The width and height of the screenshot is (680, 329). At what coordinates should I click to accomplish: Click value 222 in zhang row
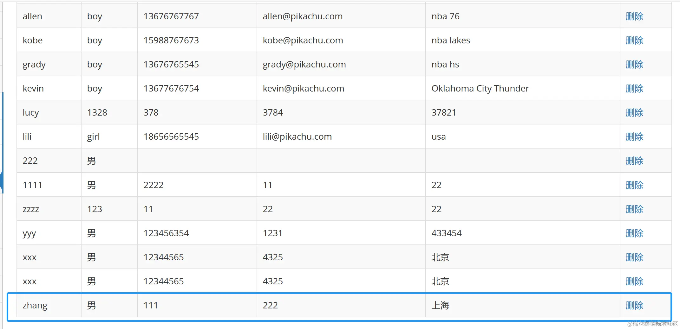[x=270, y=305]
